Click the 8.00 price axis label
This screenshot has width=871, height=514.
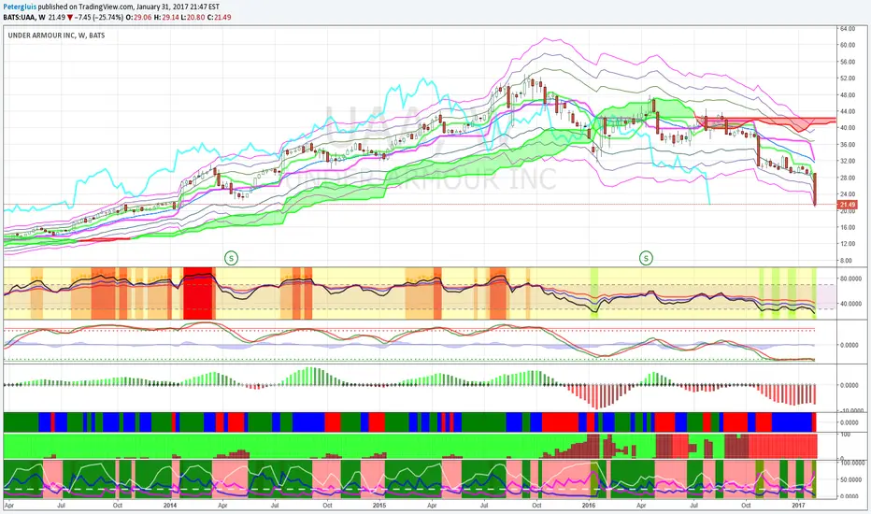pyautogui.click(x=846, y=260)
